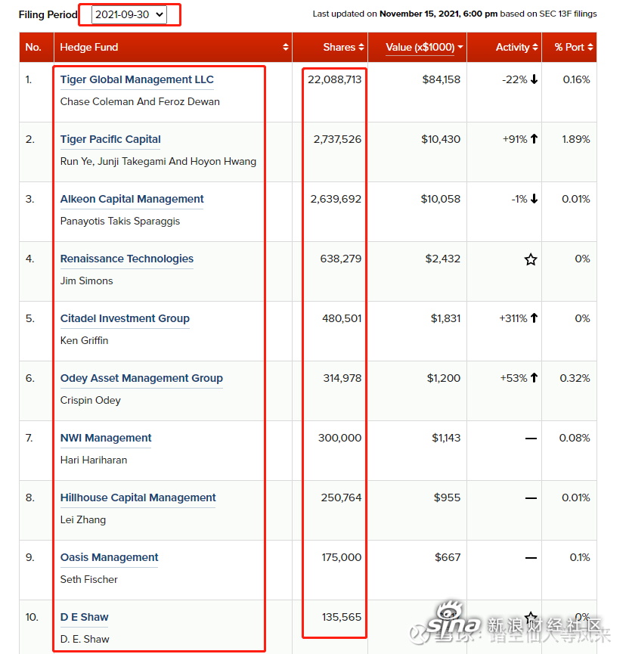629x654 pixels.
Task: Click the up arrow beside +53% activity
Action: 534,378
